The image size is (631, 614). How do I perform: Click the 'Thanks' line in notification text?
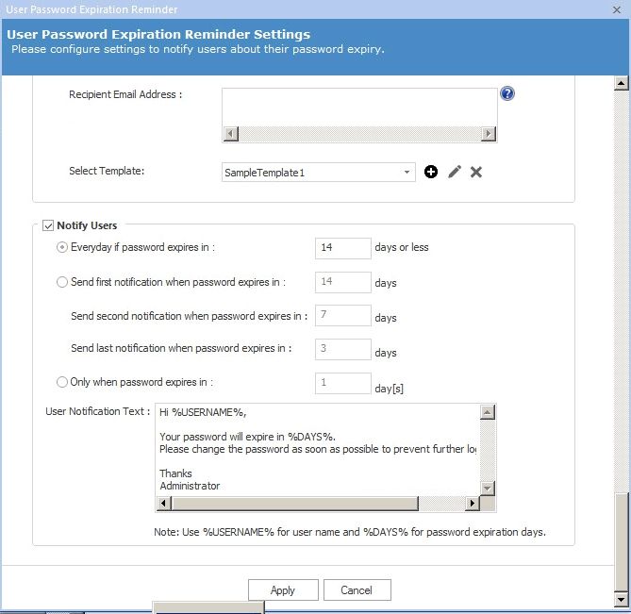pos(175,473)
